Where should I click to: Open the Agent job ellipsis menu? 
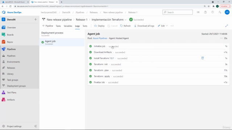click(221, 38)
